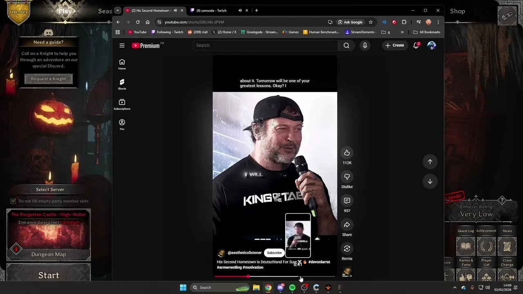The width and height of the screenshot is (523, 294).
Task: Open the You section in sidebar
Action: (122, 125)
